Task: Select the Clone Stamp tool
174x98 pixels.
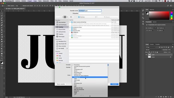Action: click(2, 30)
